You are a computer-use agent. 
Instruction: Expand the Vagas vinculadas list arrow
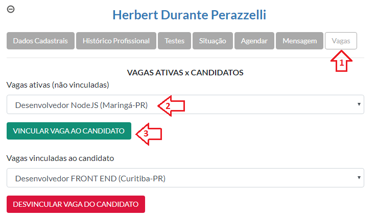(x=359, y=178)
